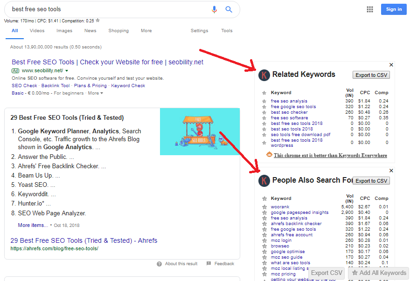Open 'best free seo tools 2018 wordpress' keyword

[x=297, y=143]
